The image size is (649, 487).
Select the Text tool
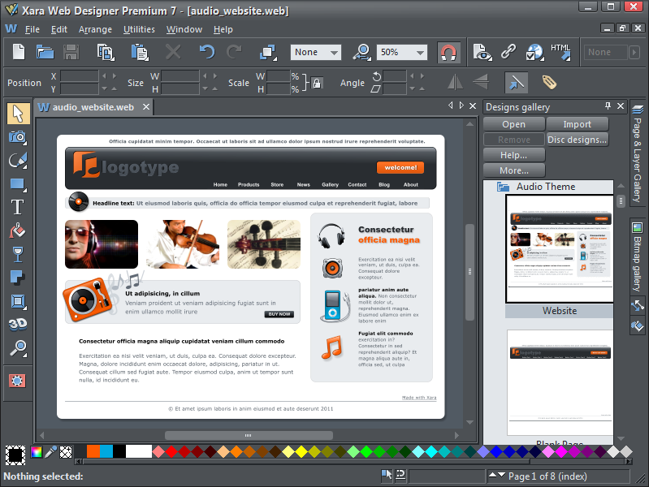coord(18,207)
